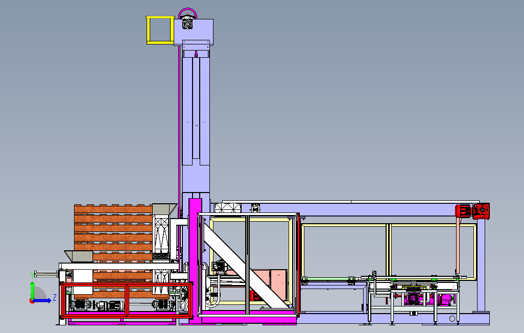The image size is (524, 333).
Task: Click the green Y axis arrow of the triad
Action: pyautogui.click(x=32, y=290)
